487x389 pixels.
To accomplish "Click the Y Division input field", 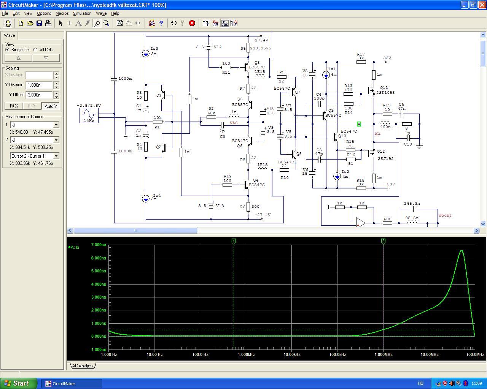I will 39,85.
